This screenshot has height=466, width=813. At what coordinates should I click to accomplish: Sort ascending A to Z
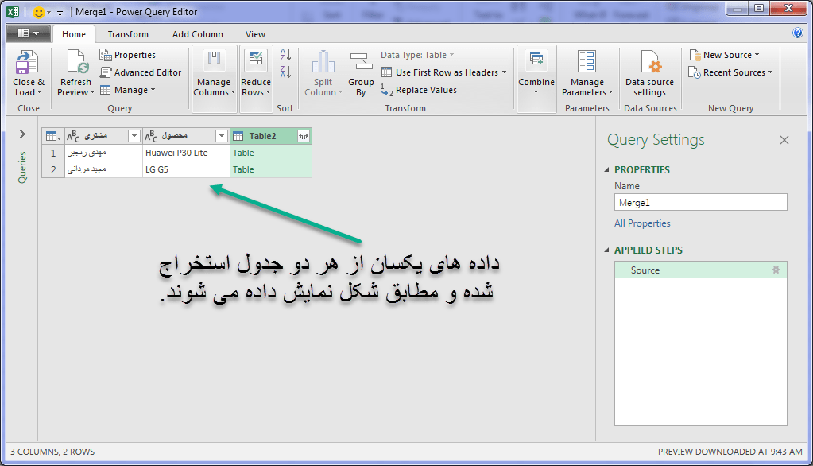285,55
